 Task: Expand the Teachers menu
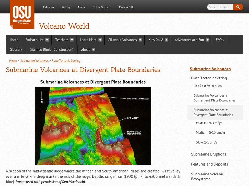[x=62, y=40]
